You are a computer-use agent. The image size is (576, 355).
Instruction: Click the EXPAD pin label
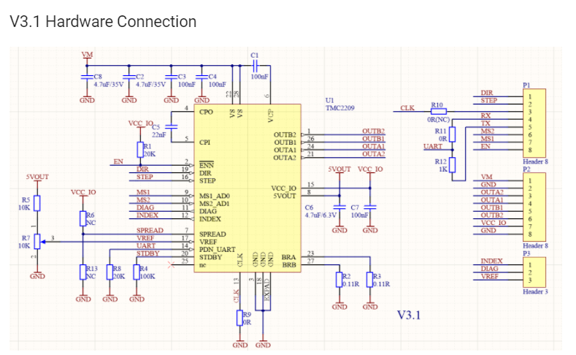(x=267, y=289)
